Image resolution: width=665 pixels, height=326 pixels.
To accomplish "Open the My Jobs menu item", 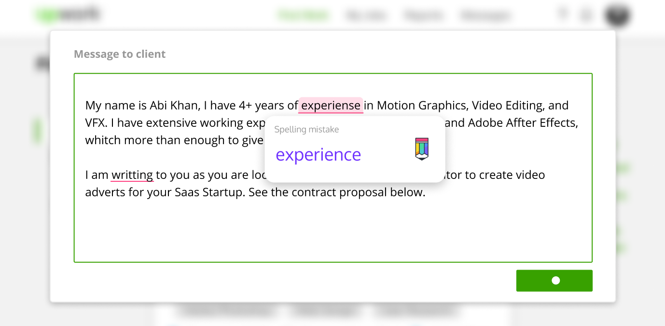I will [366, 15].
